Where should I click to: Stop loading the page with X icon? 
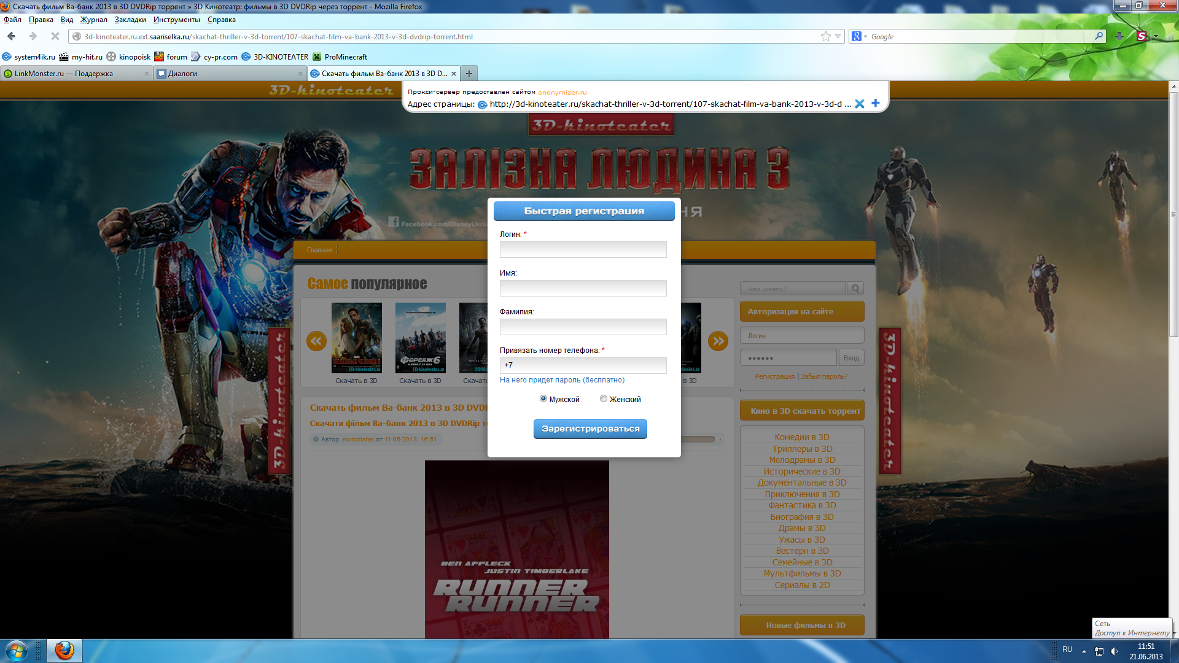pyautogui.click(x=55, y=36)
